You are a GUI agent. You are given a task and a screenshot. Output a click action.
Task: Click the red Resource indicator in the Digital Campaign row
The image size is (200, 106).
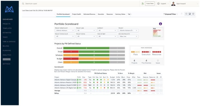153,80
